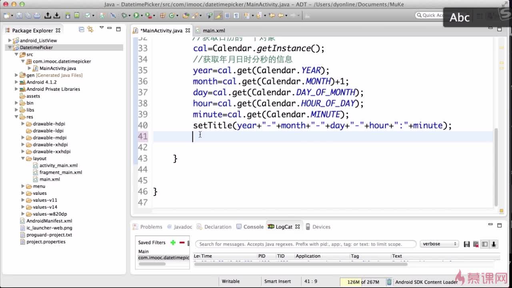Collapse the layout folder

point(23,158)
